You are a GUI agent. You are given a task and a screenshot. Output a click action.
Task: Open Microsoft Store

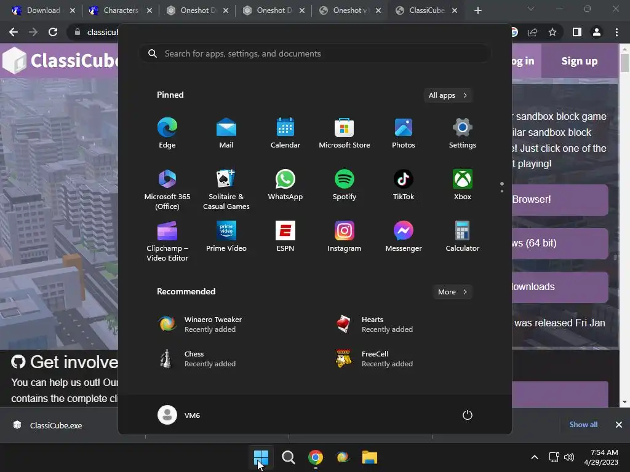(x=345, y=133)
